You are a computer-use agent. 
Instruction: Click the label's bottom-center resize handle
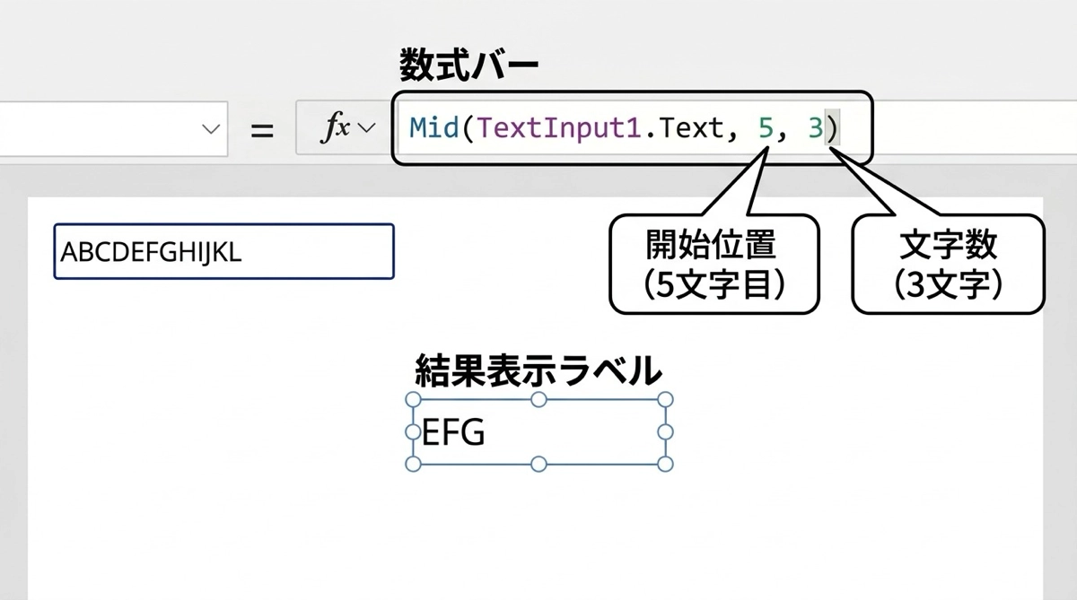539,464
